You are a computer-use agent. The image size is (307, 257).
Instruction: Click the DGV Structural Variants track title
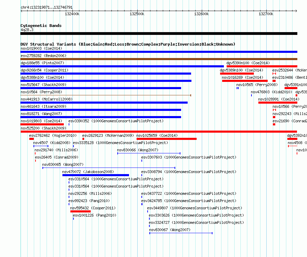(128, 44)
